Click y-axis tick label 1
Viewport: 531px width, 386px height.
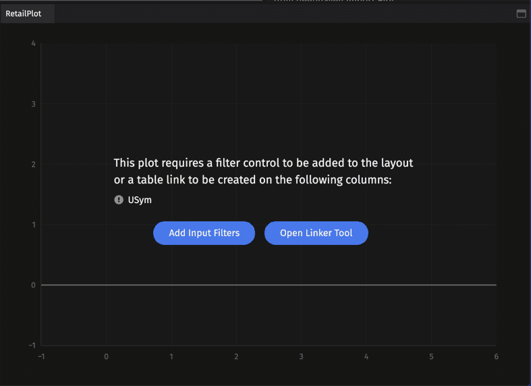click(x=34, y=225)
